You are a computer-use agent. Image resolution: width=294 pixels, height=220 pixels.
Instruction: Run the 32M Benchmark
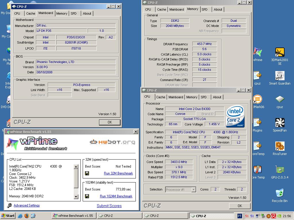click(118, 173)
